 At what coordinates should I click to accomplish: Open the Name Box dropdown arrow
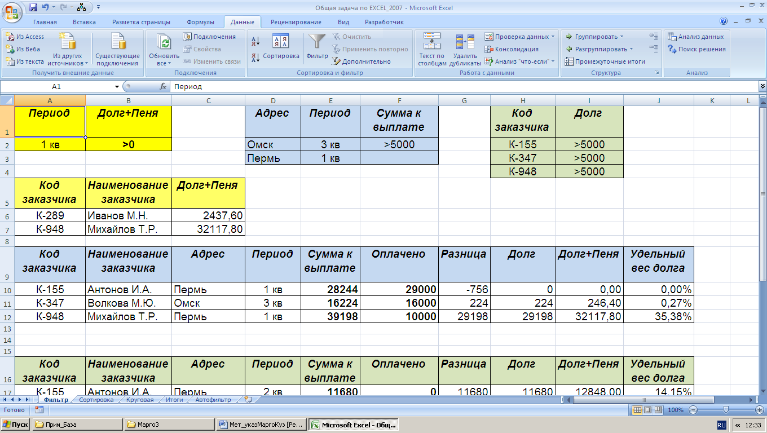coord(117,87)
